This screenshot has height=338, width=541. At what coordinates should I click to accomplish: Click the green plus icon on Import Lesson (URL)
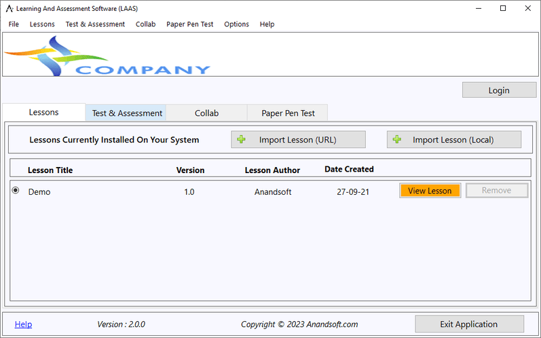pos(241,140)
